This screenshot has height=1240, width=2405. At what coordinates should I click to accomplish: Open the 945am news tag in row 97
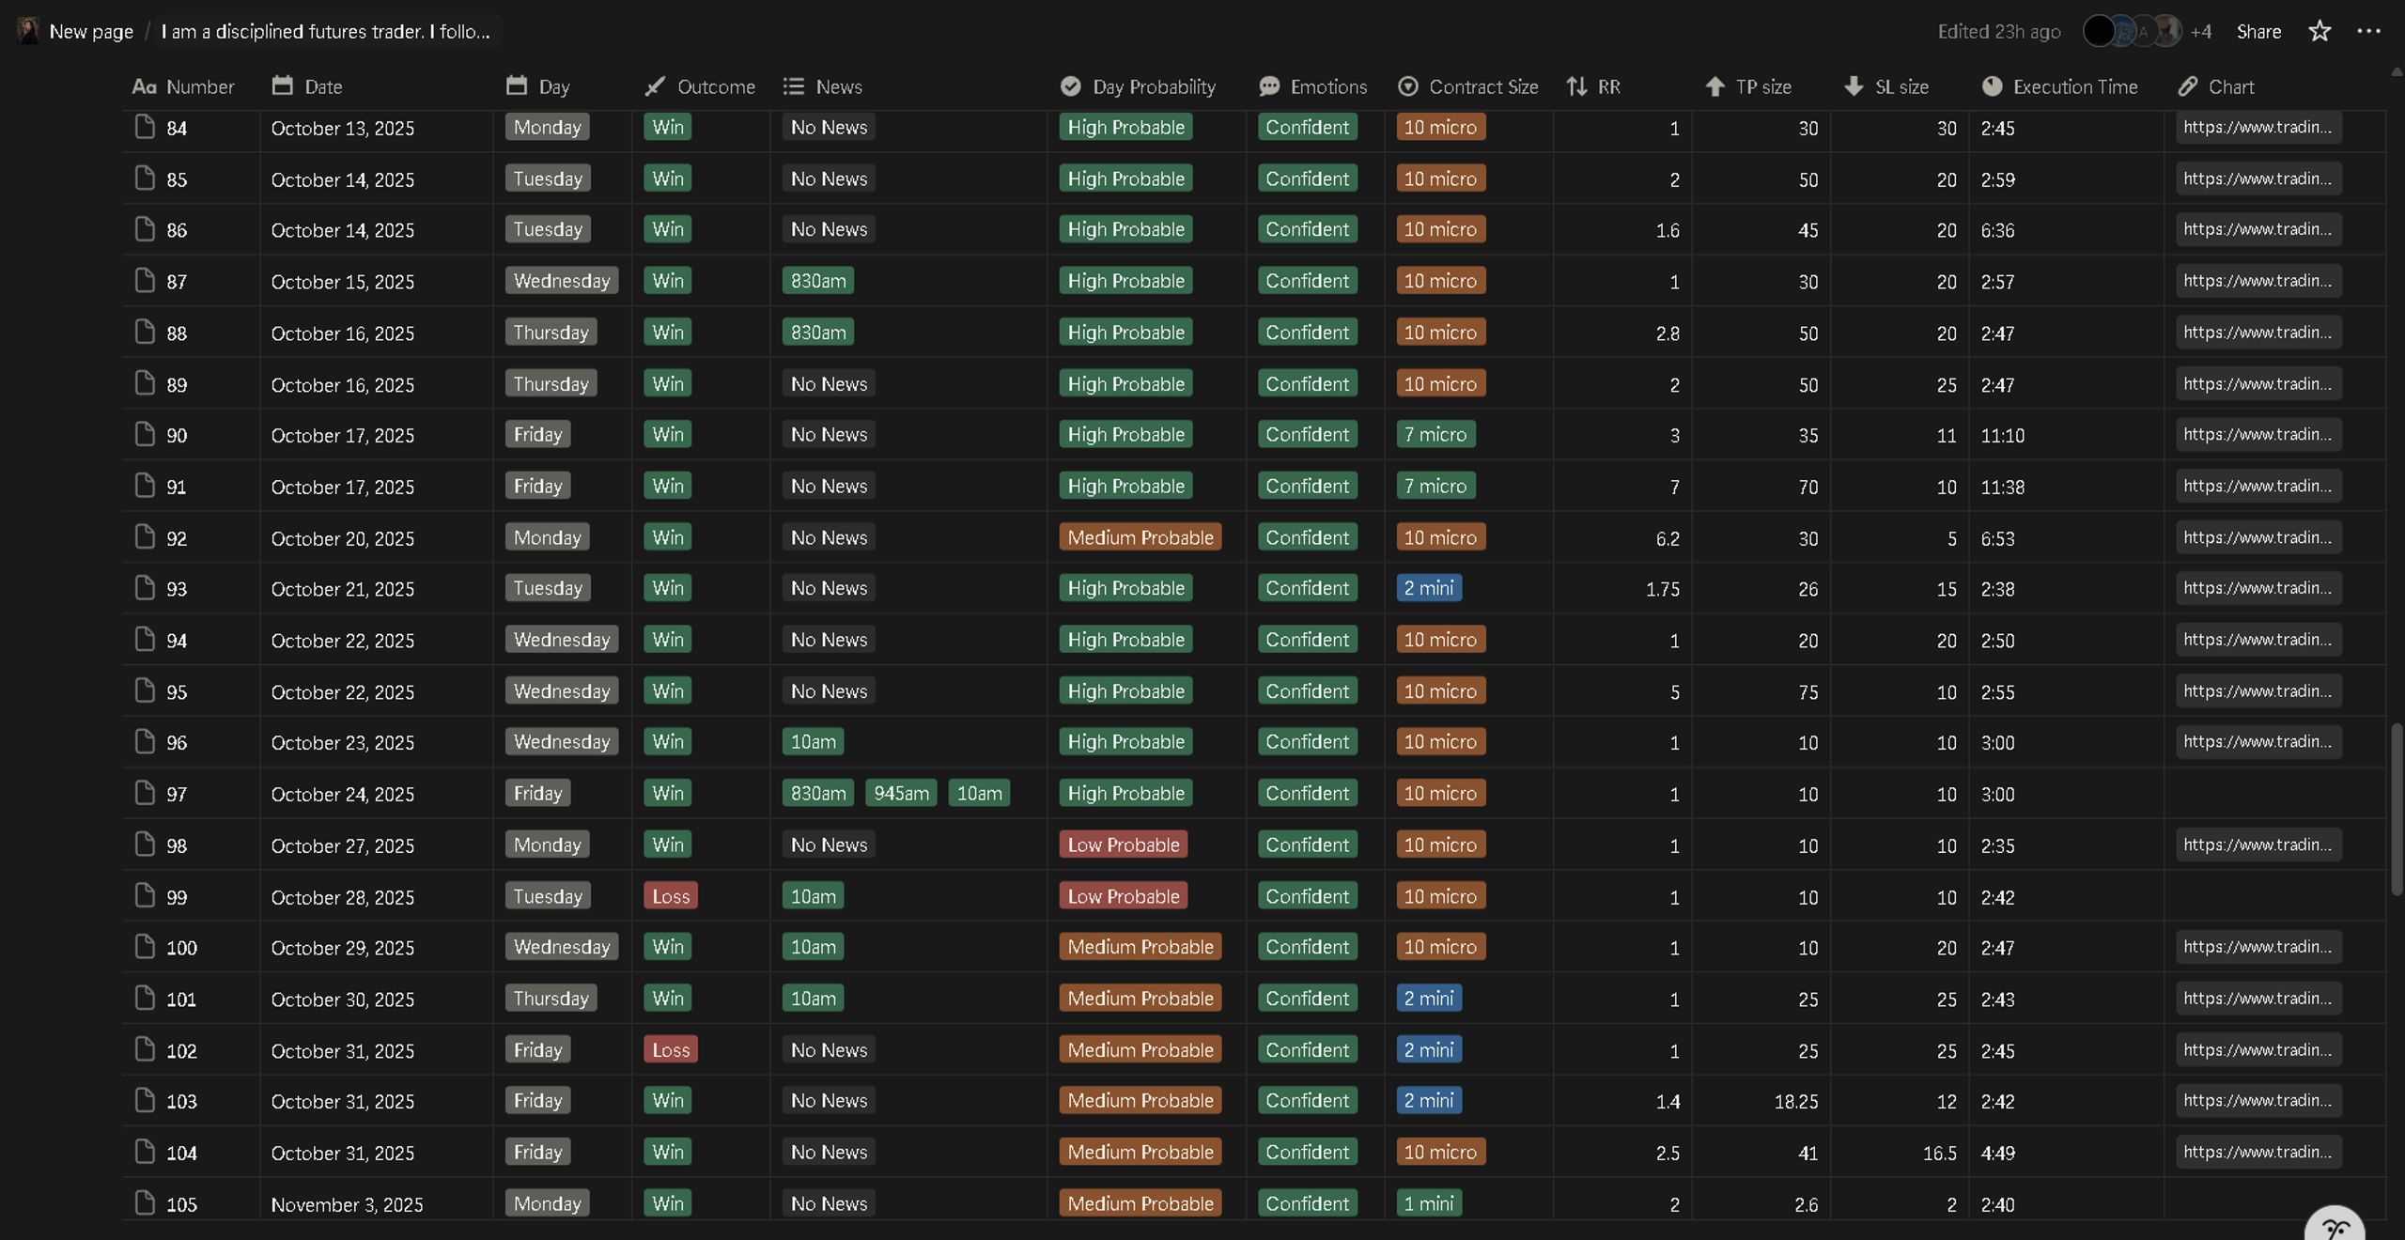pyautogui.click(x=901, y=794)
